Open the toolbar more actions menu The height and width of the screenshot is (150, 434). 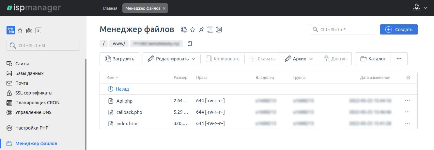point(399,59)
